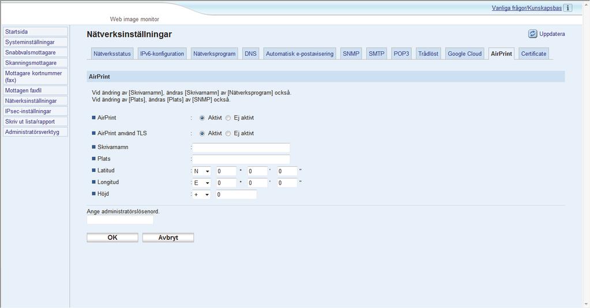Click the Höjd value field

[236, 195]
